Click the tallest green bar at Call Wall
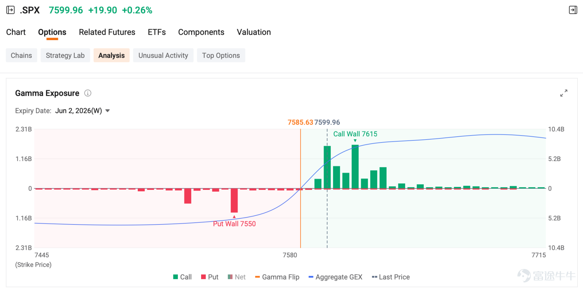583x289 pixels. 355,167
